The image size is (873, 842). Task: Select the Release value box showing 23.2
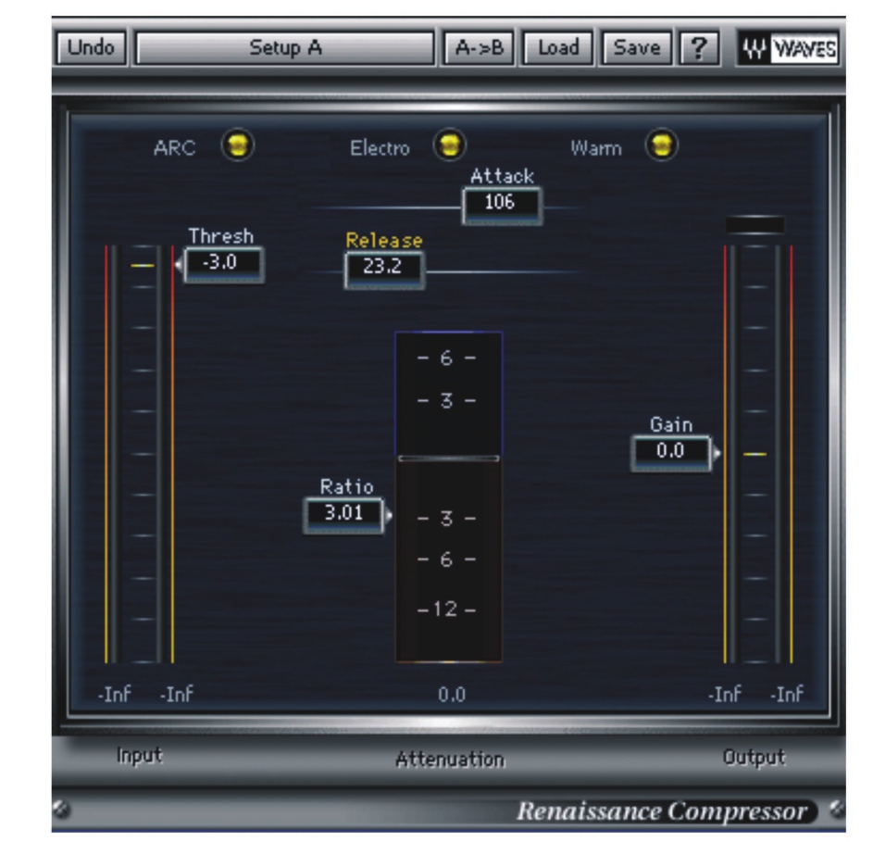point(384,270)
